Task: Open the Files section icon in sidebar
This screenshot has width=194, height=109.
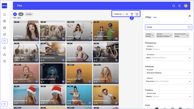Action: 5,41
